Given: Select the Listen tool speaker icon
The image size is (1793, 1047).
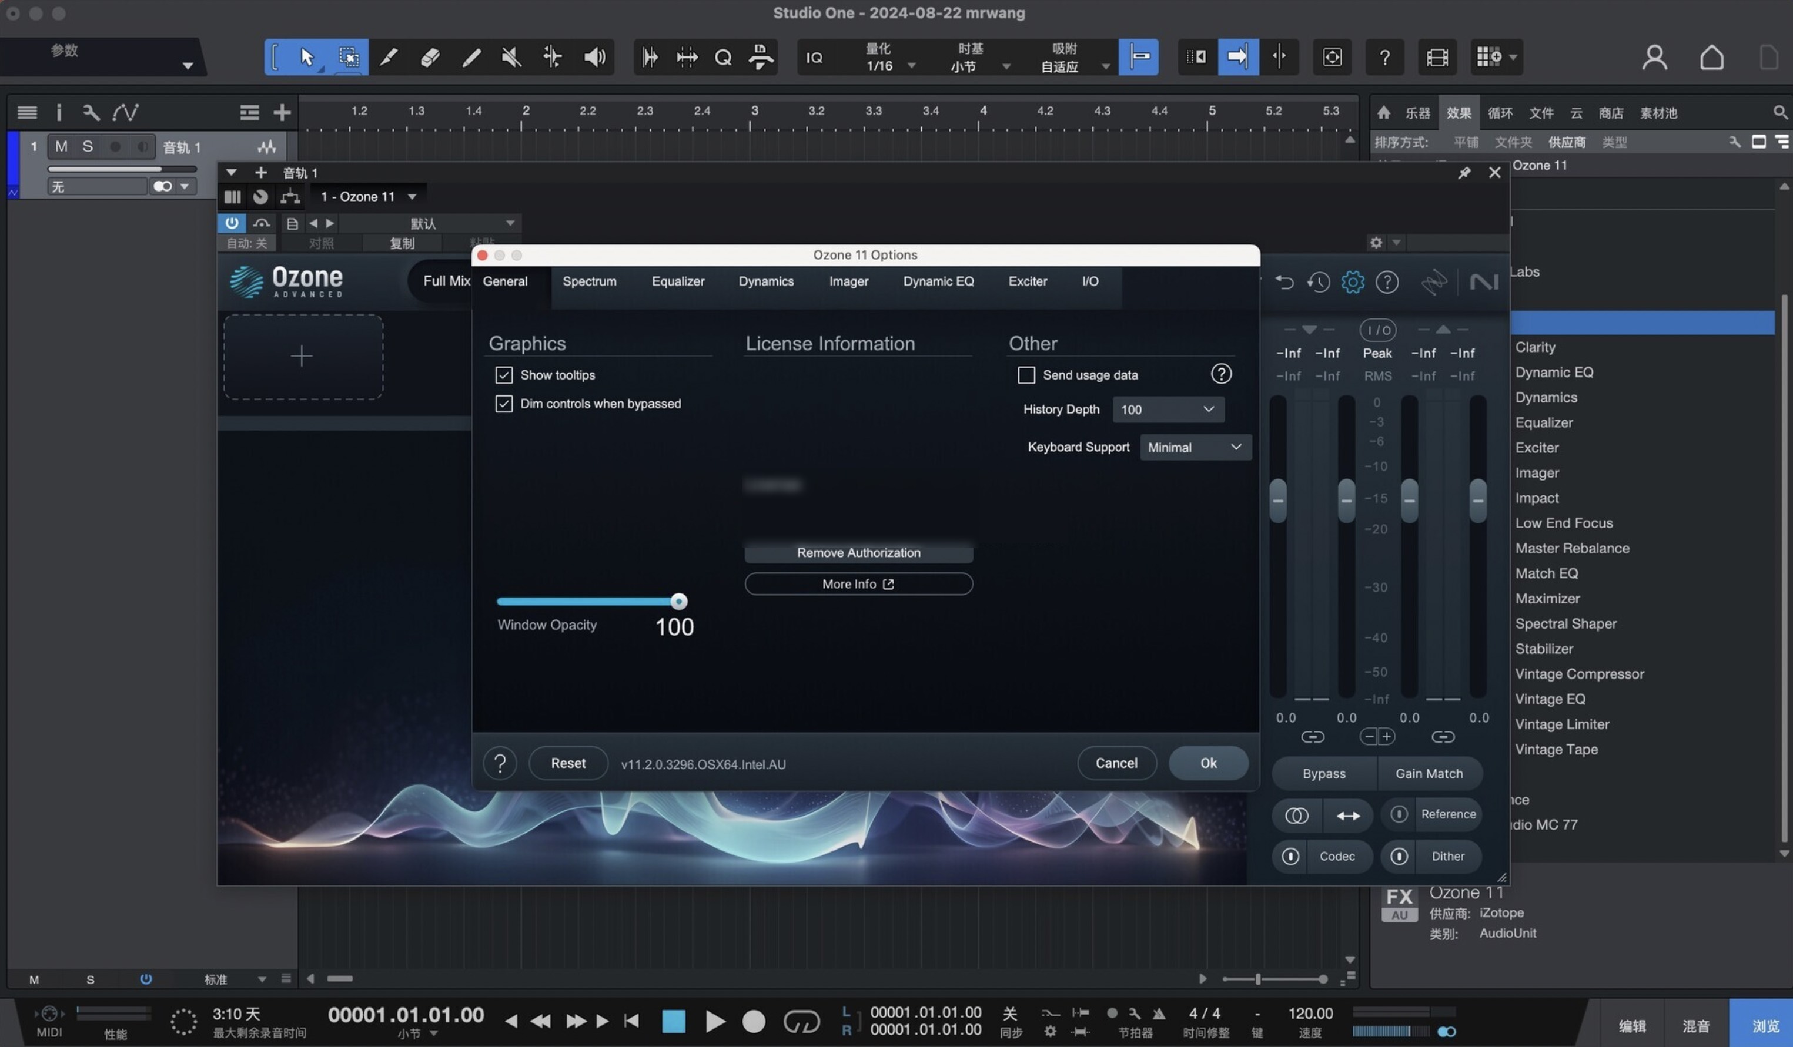Looking at the screenshot, I should click(x=594, y=57).
